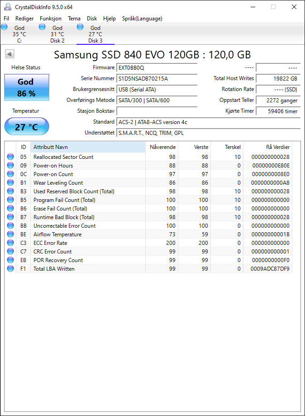Viewport: 305px width, 416px height.
Task: Click raw value 00000000E80E
Action: pyautogui.click(x=271, y=166)
